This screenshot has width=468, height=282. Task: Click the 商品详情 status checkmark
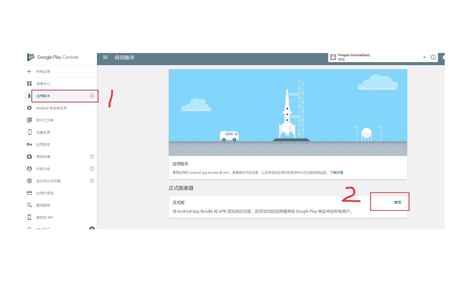pyautogui.click(x=92, y=156)
